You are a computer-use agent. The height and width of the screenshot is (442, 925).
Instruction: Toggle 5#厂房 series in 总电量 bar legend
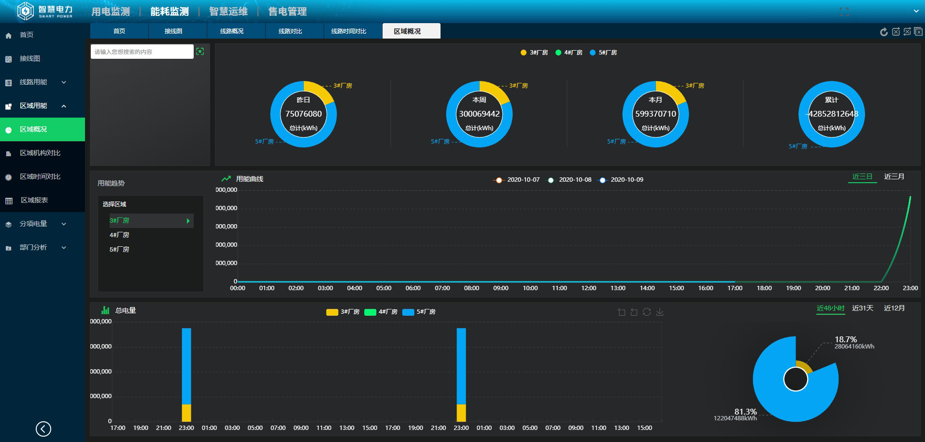tap(419, 312)
